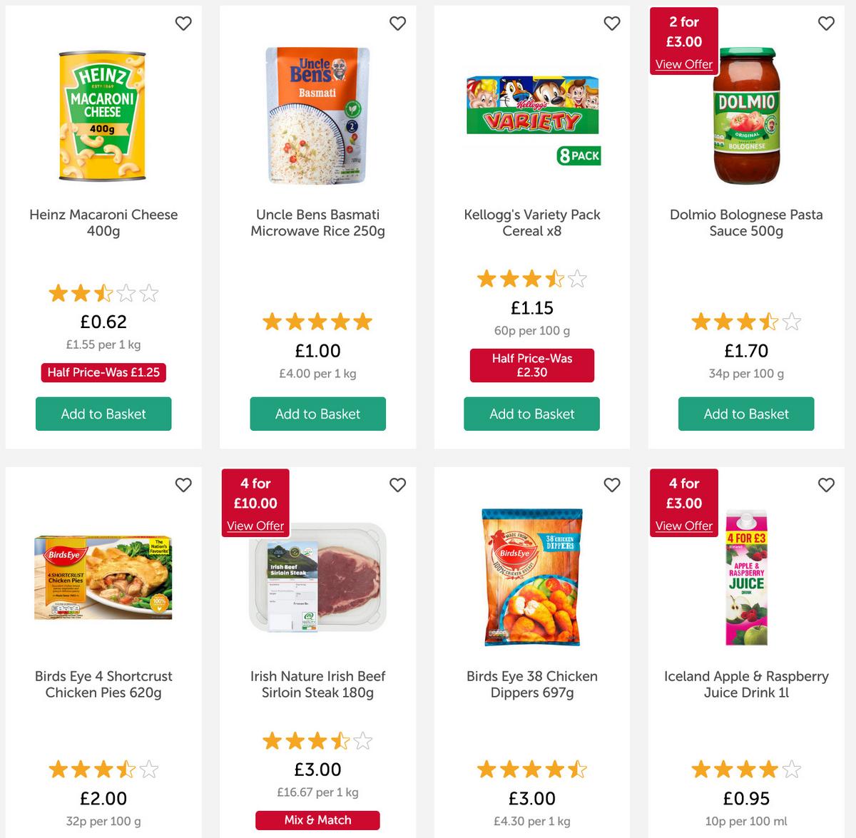Add Kellogg's Variety Pack to basket
This screenshot has height=838, width=856.
(531, 414)
